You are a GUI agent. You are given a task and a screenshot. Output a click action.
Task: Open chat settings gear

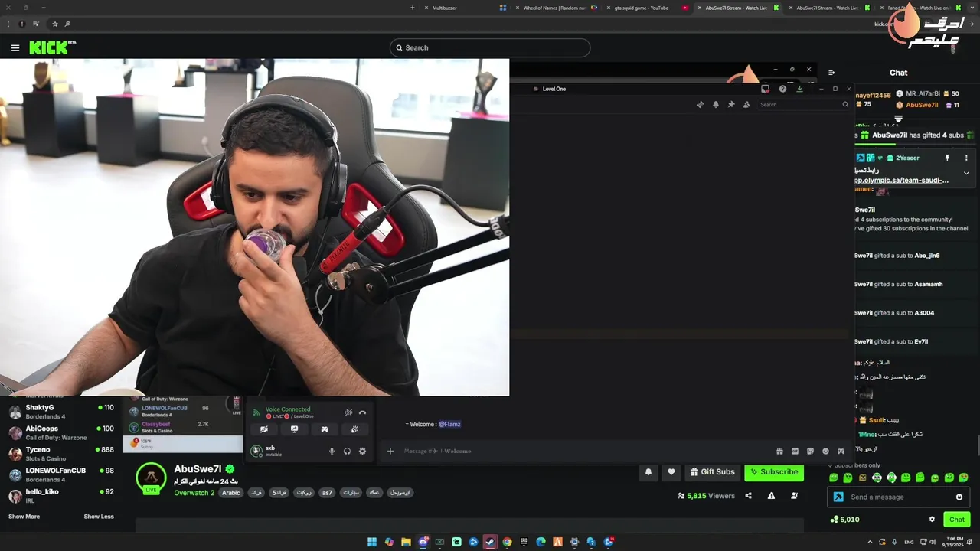[932, 520]
